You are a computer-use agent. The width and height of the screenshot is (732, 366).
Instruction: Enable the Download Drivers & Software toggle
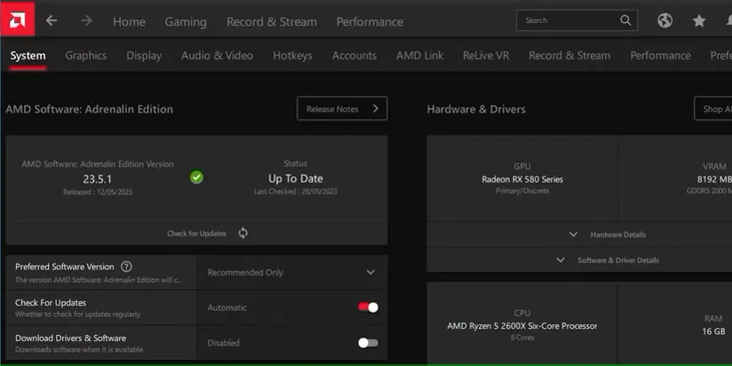[x=368, y=343]
